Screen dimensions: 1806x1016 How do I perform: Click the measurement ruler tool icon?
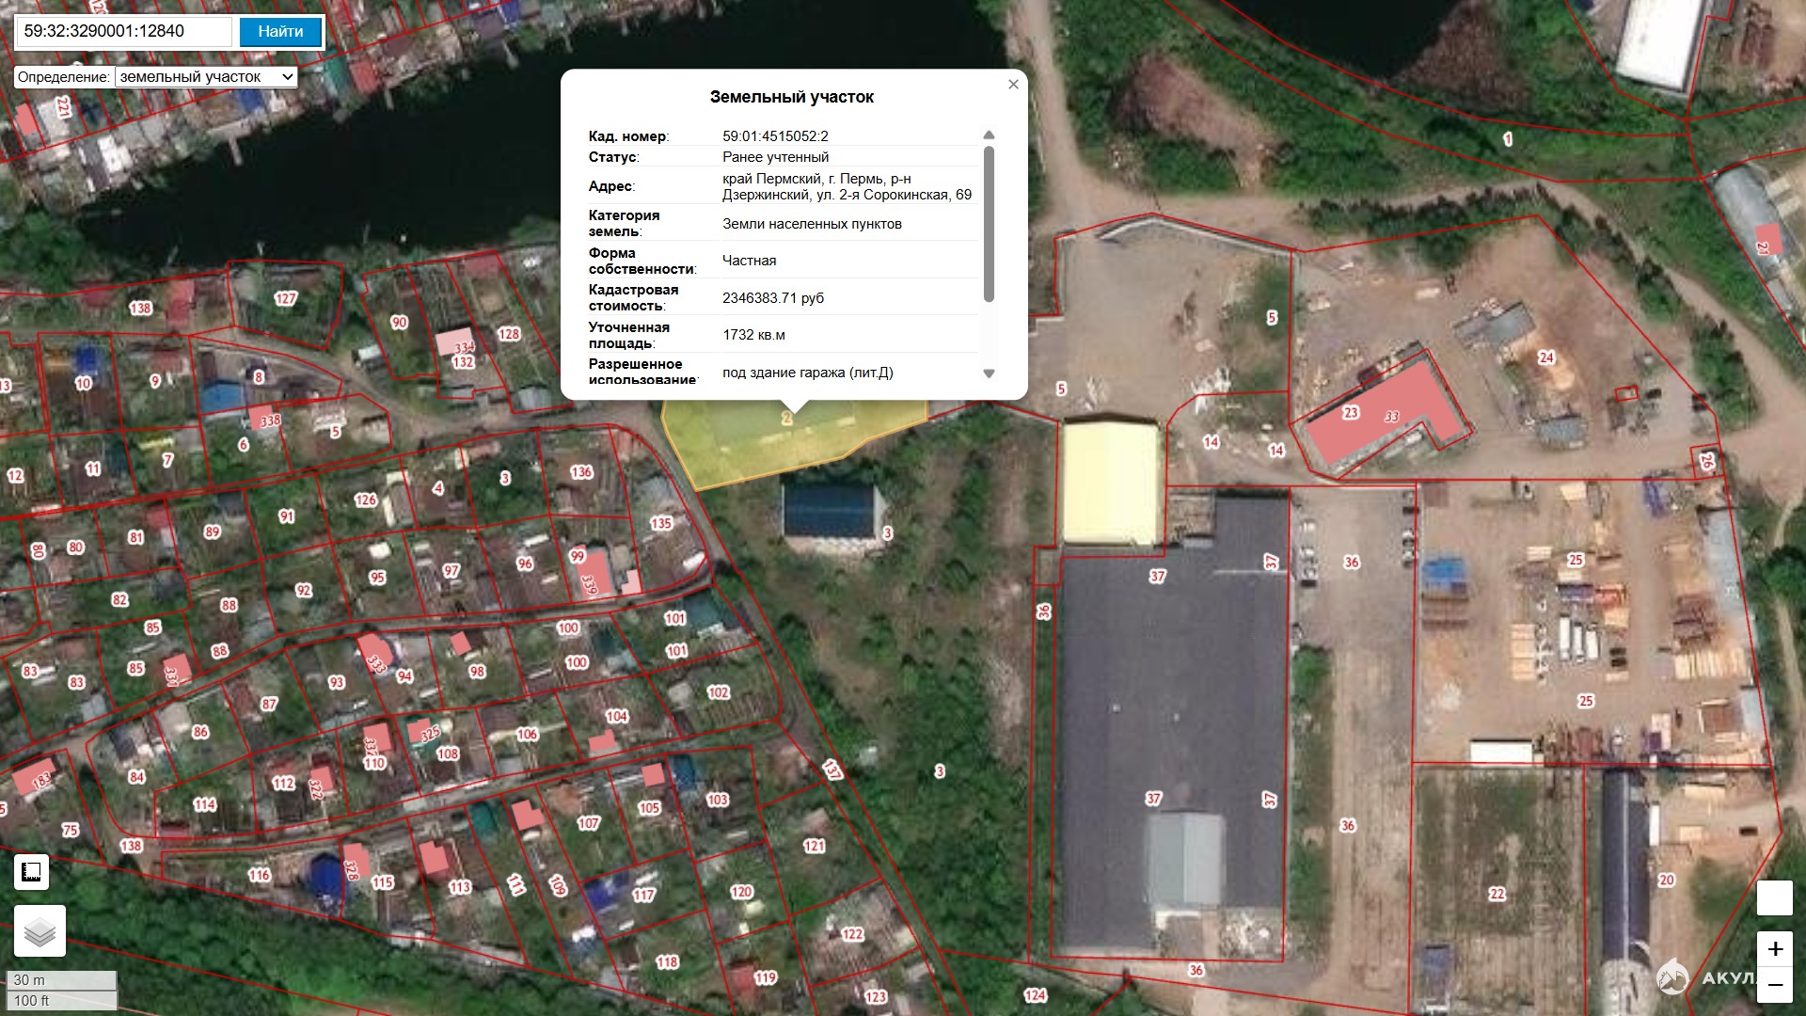click(x=31, y=872)
